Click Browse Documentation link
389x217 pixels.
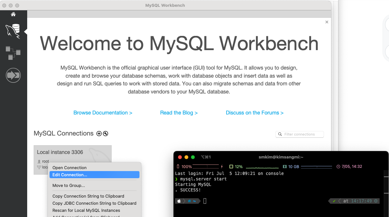pyautogui.click(x=103, y=113)
